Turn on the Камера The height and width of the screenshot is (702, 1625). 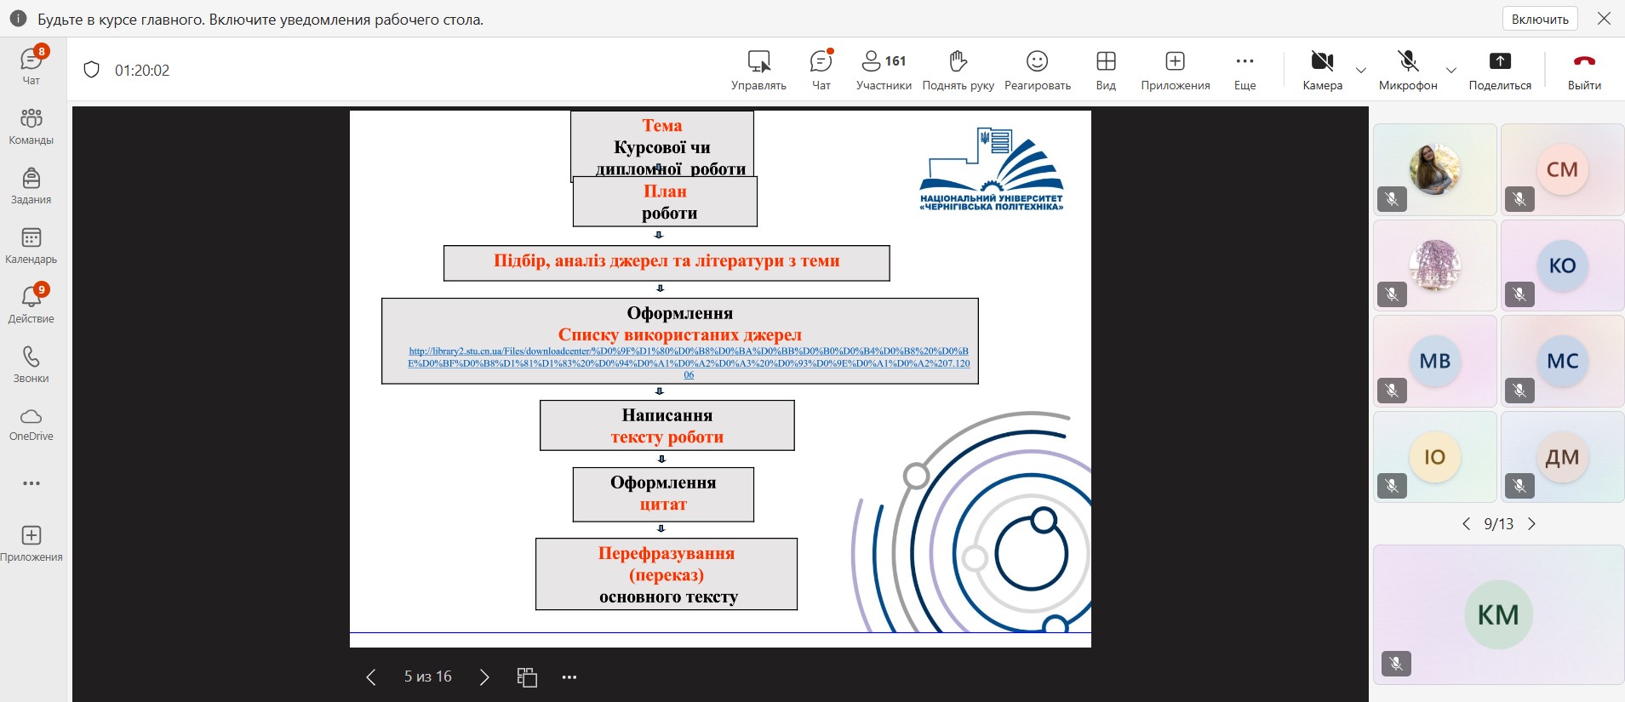click(1322, 70)
